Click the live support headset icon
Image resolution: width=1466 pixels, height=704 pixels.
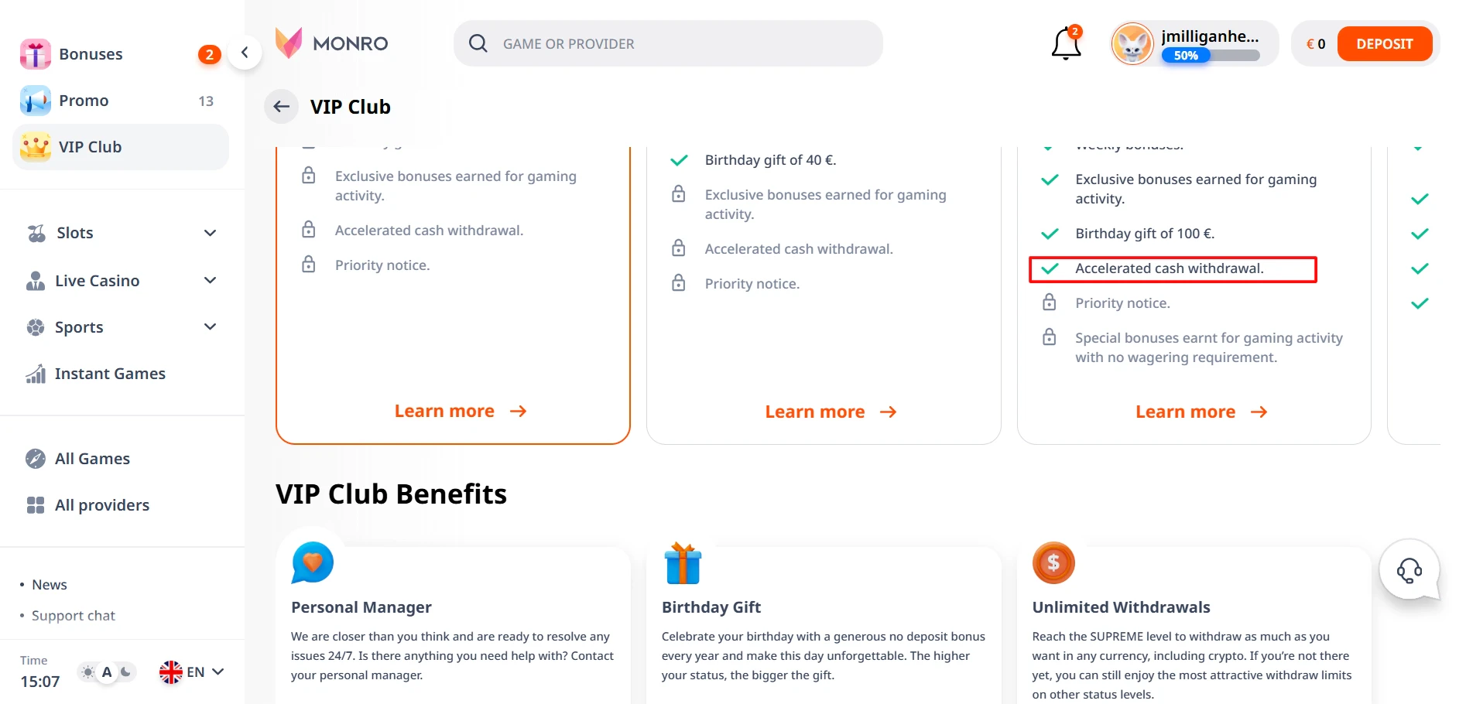[x=1409, y=571]
